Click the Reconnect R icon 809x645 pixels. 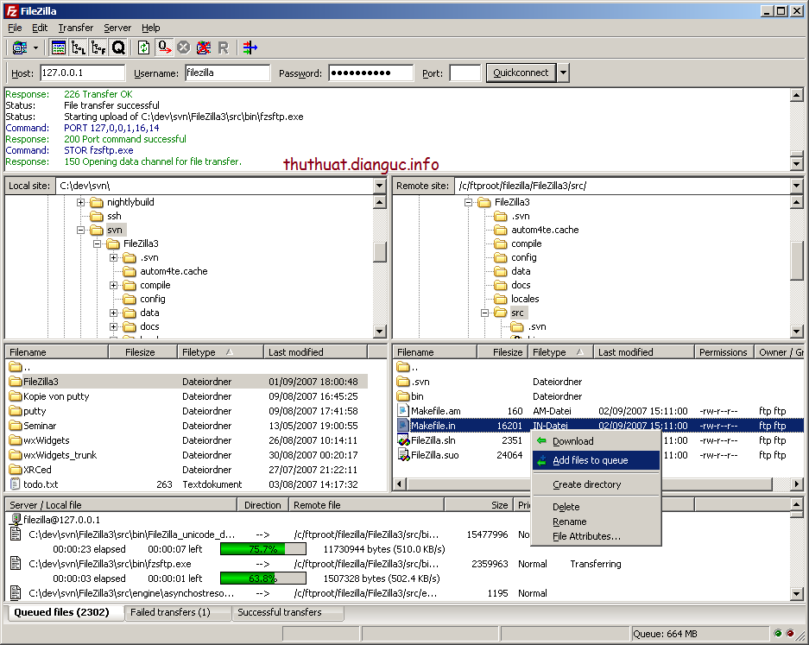[224, 48]
